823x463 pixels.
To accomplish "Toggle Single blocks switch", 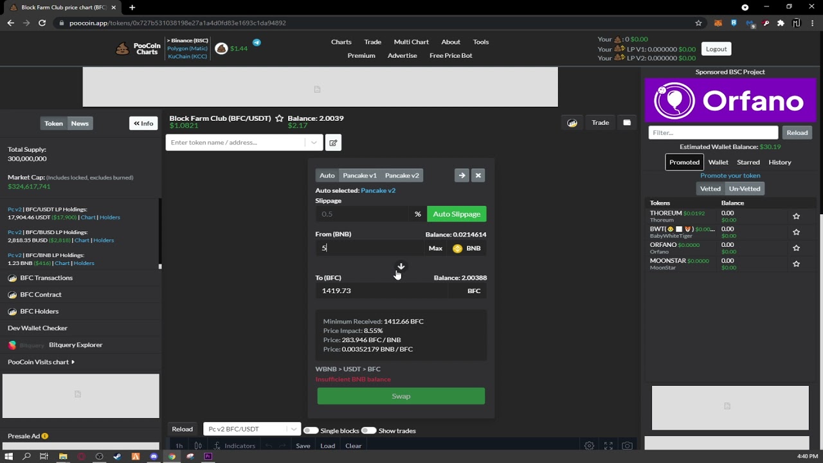I will 311,431.
